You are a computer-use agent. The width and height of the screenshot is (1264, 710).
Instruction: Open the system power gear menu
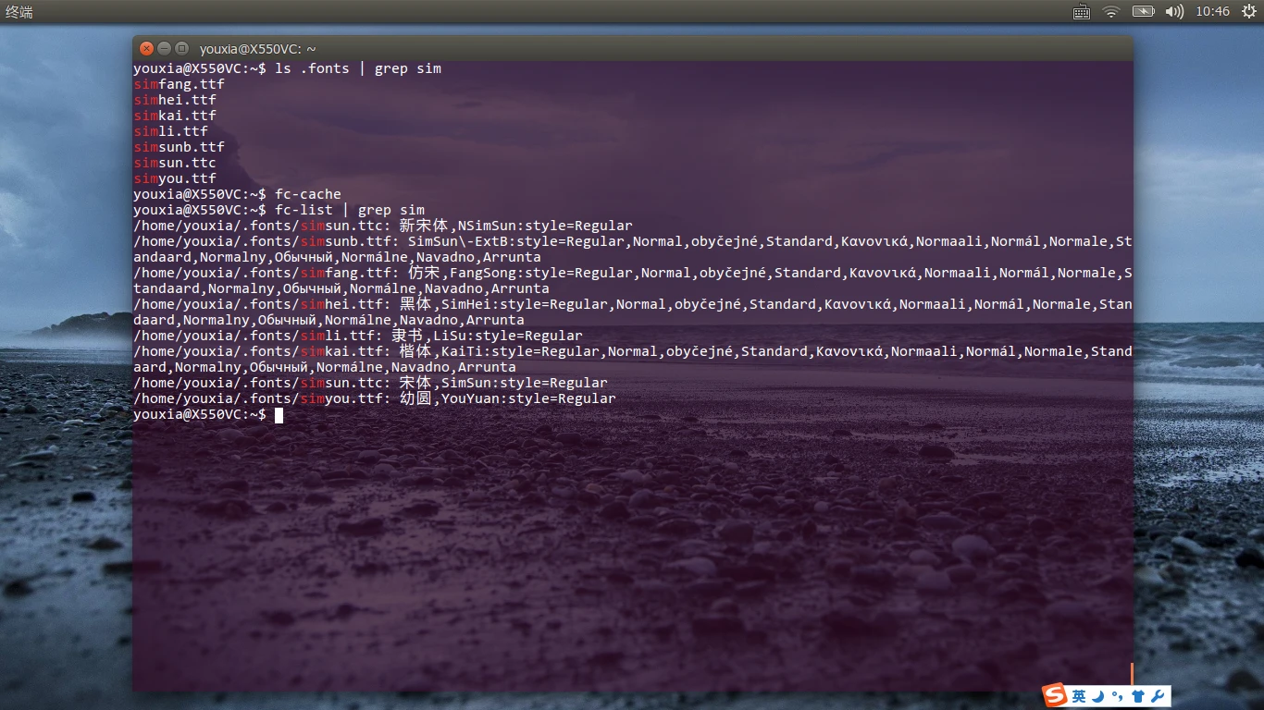click(1248, 12)
